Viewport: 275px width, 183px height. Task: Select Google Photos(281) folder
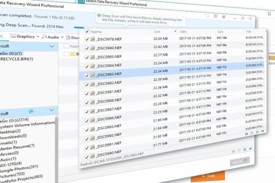point(19,168)
